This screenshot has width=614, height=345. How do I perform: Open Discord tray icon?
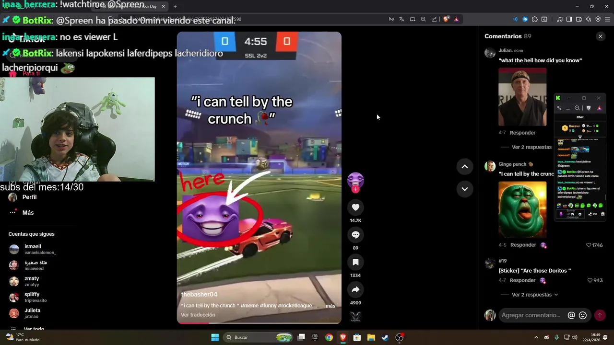[546, 337]
